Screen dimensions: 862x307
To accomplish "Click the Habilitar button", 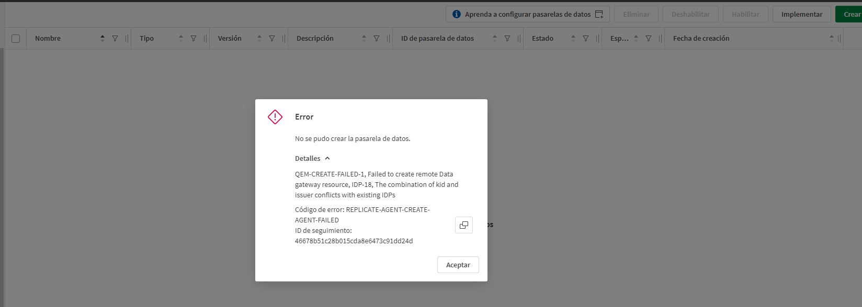I will coord(745,14).
